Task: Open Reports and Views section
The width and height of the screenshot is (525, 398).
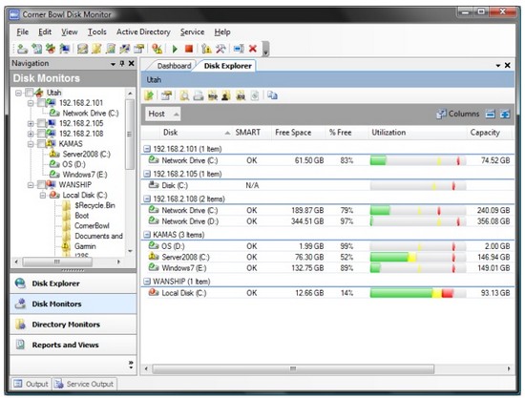Action: (73, 345)
